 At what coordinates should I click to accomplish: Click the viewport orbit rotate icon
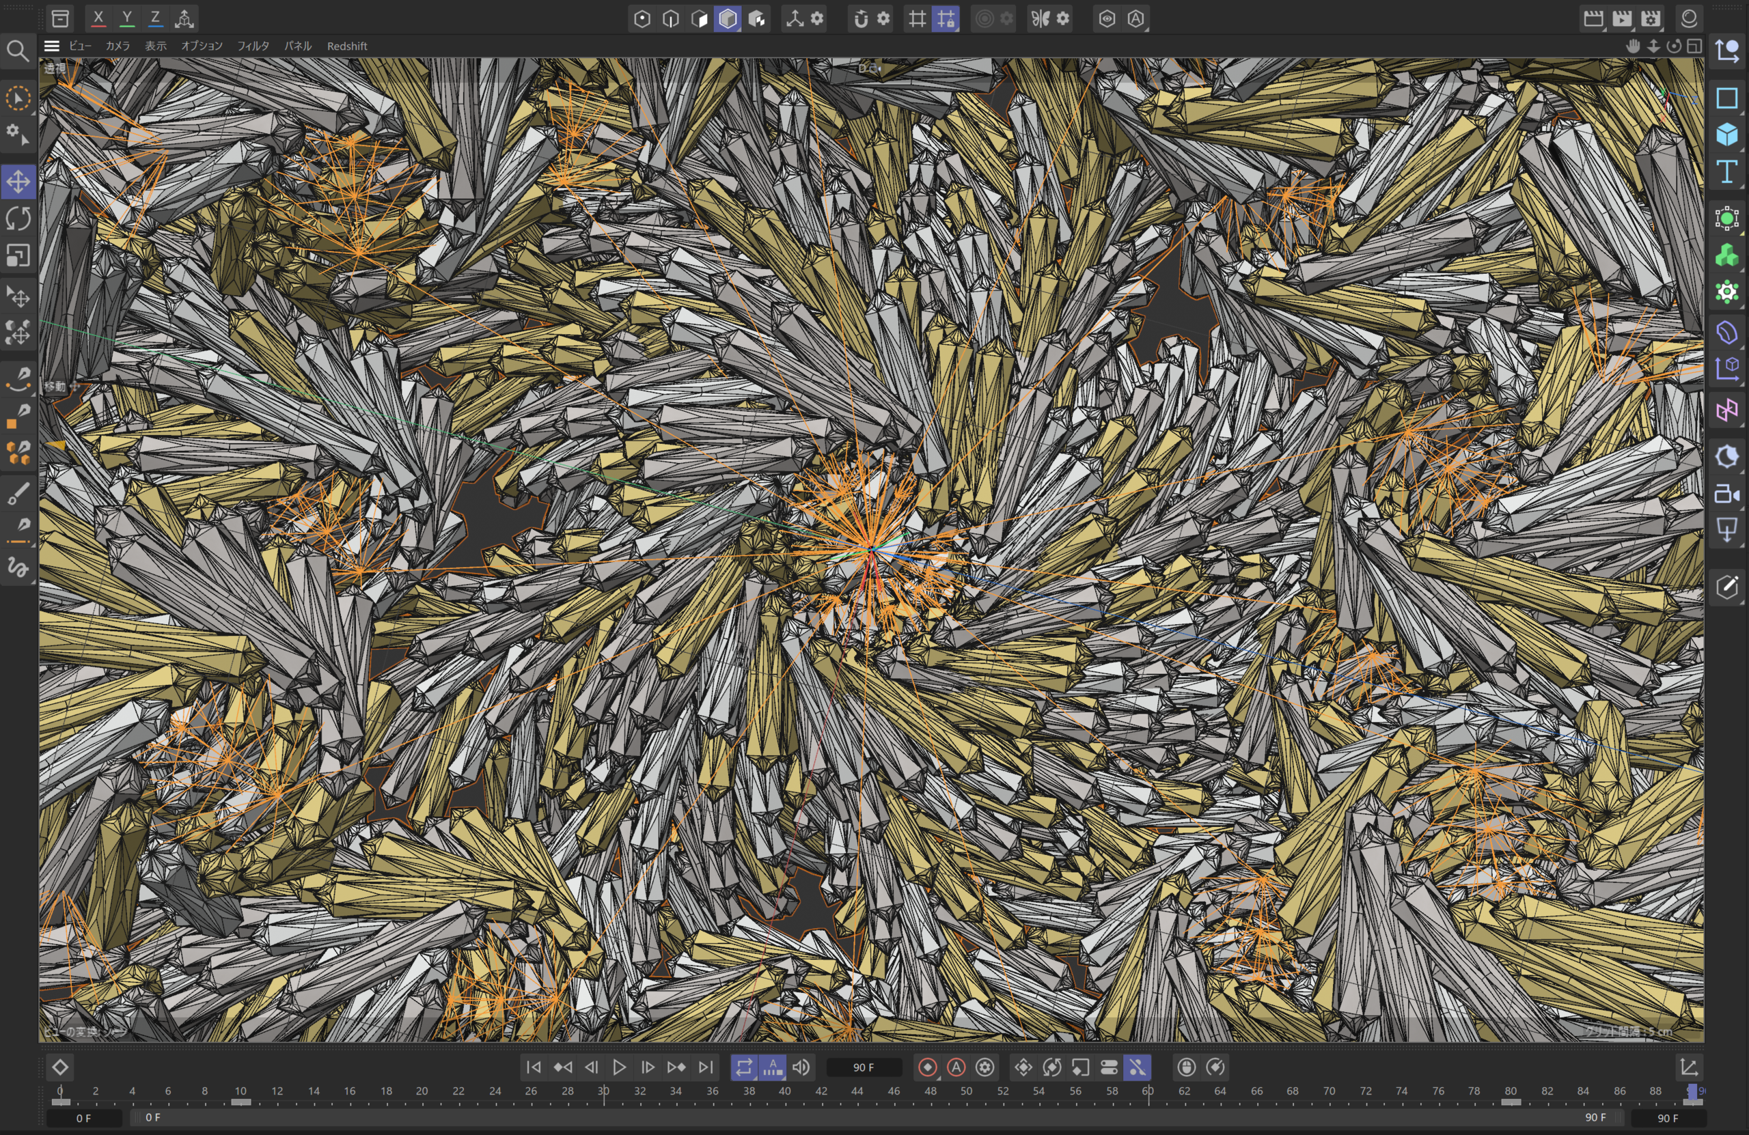pyautogui.click(x=1674, y=46)
